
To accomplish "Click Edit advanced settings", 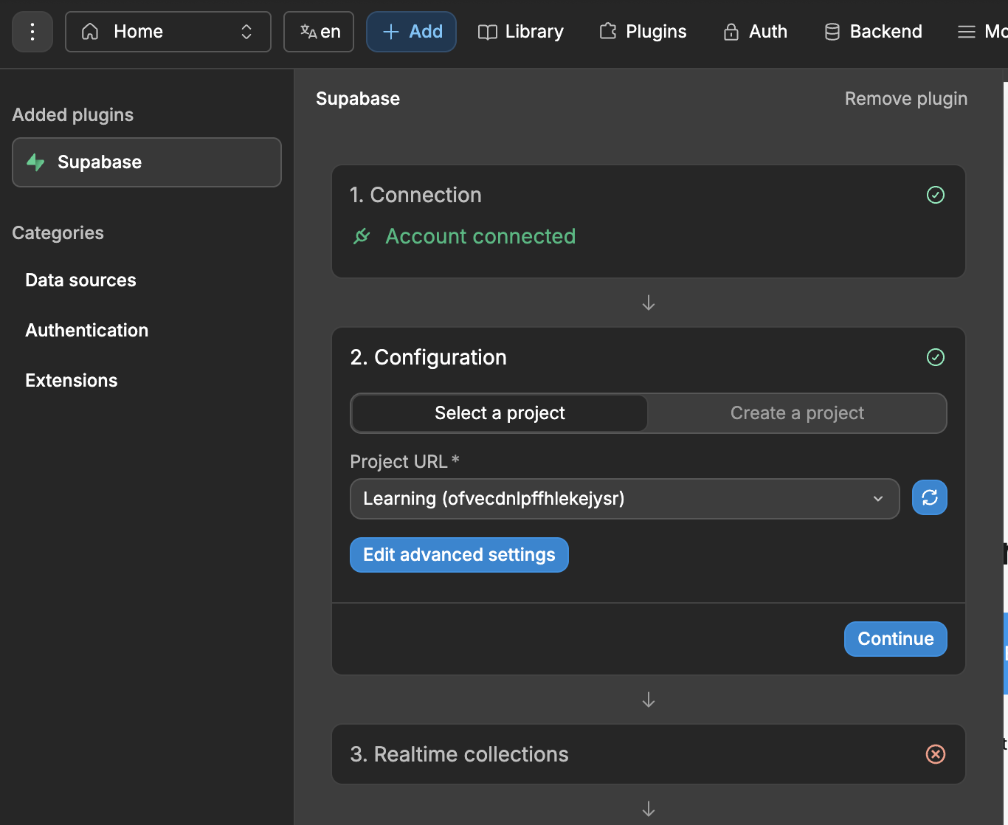I will tap(459, 555).
